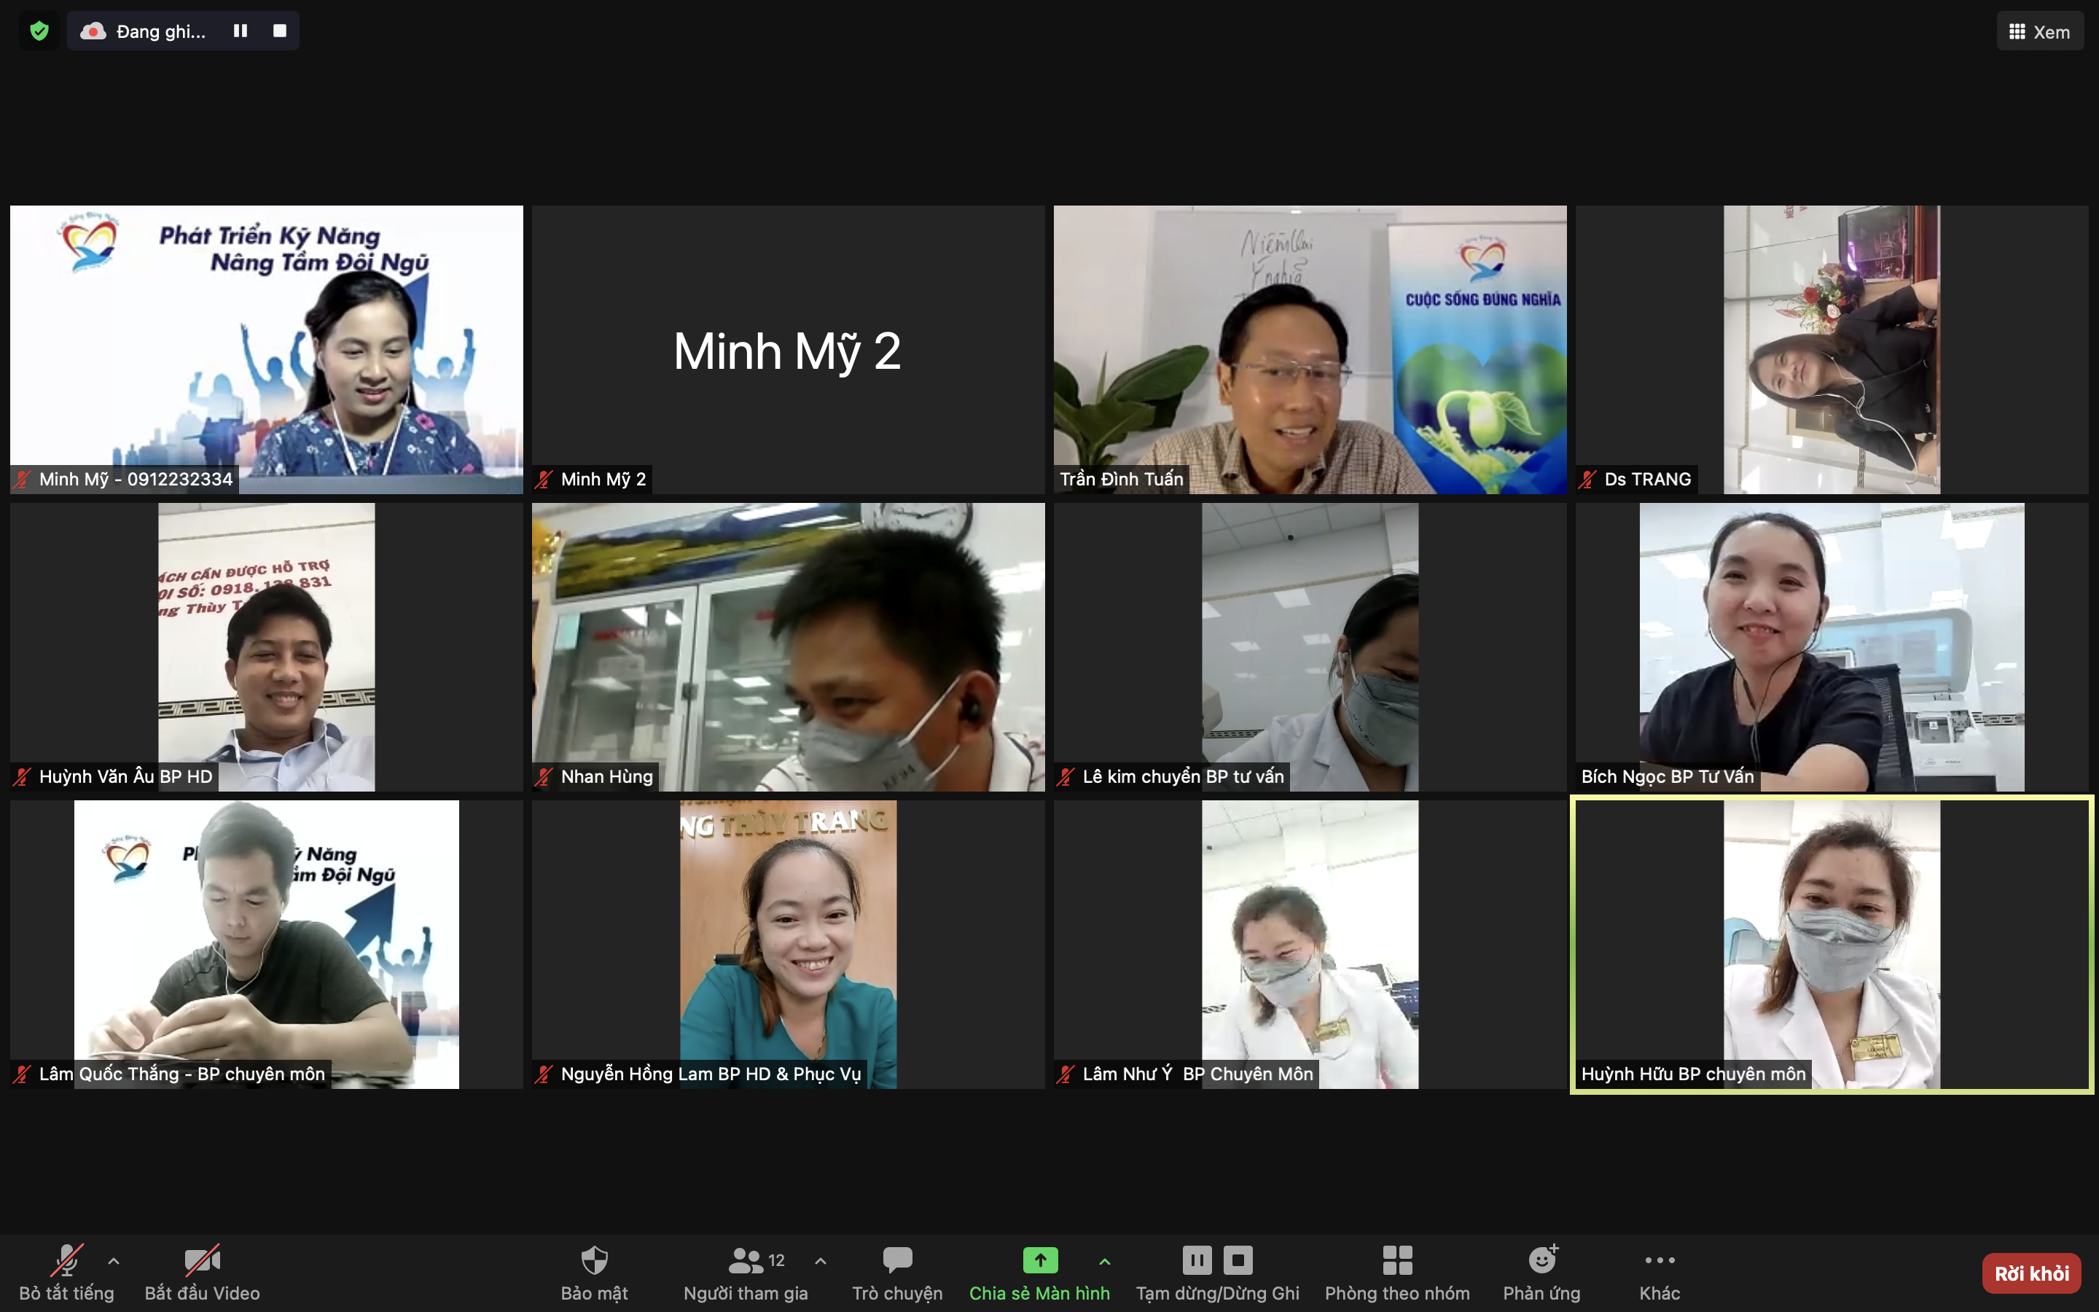Click the red Rời khỏi leave button

point(2030,1273)
